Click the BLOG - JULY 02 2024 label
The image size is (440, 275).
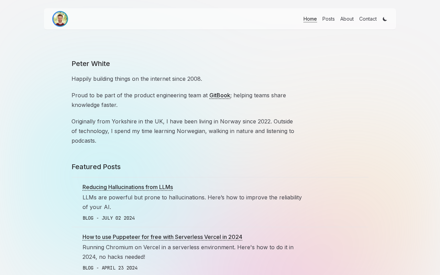(109, 218)
